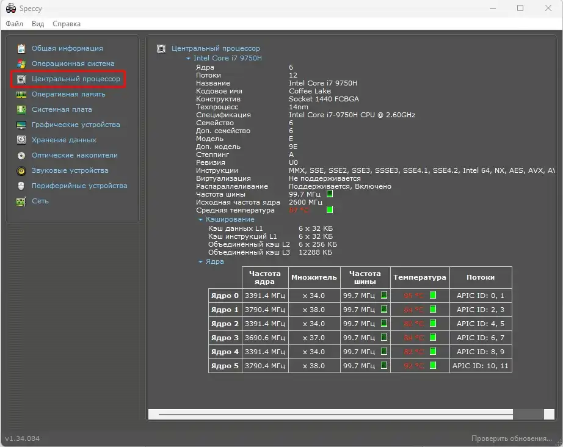Open the Вид menu
Screen dimensions: 563x447
pos(38,24)
